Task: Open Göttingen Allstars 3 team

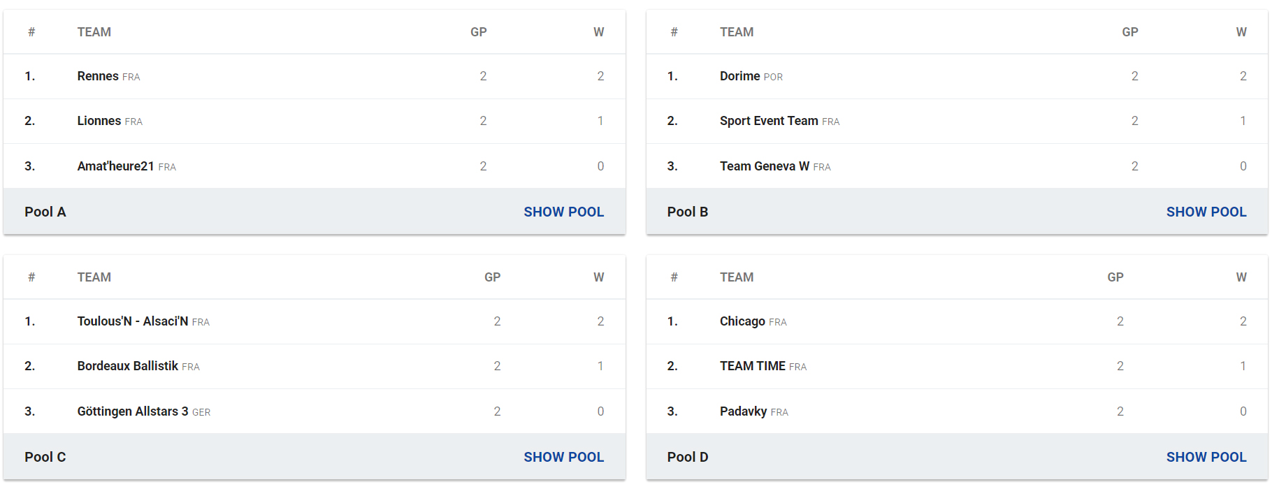Action: point(133,411)
